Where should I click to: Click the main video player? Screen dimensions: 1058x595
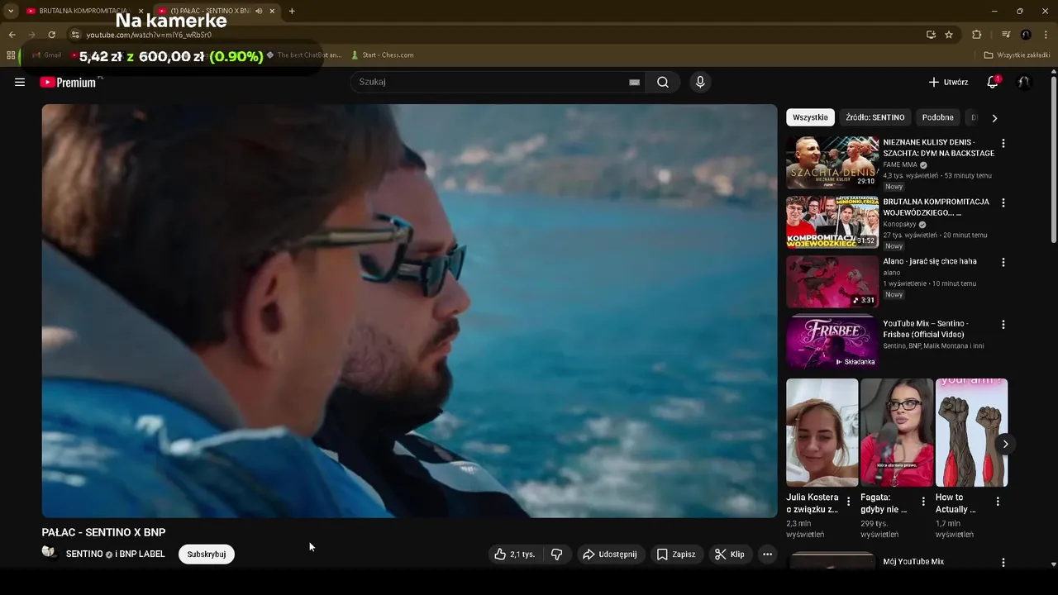pos(410,311)
